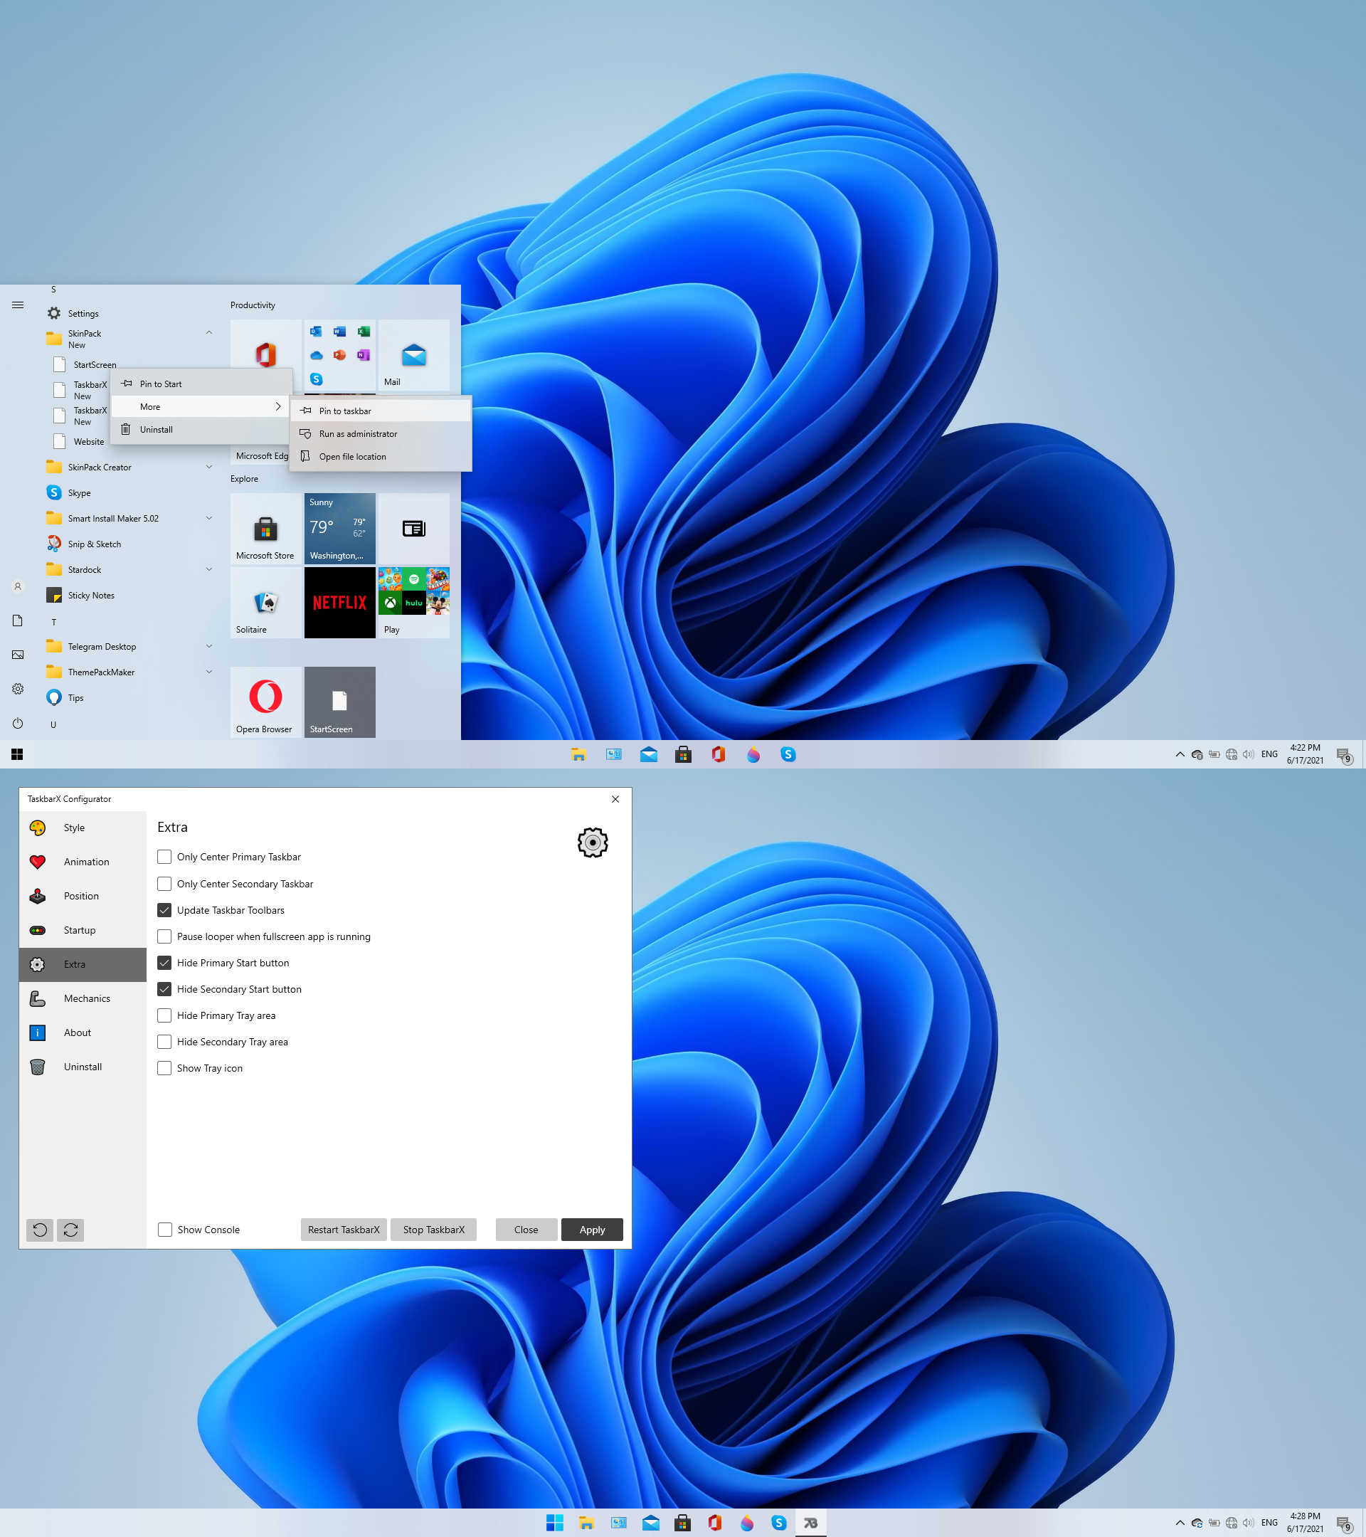Viewport: 1366px width, 1537px height.
Task: Toggle the Hide Primary Start button checkbox
Action: click(164, 962)
